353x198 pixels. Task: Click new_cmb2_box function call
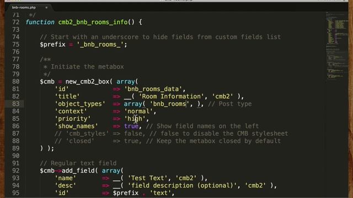pyautogui.click(x=87, y=81)
